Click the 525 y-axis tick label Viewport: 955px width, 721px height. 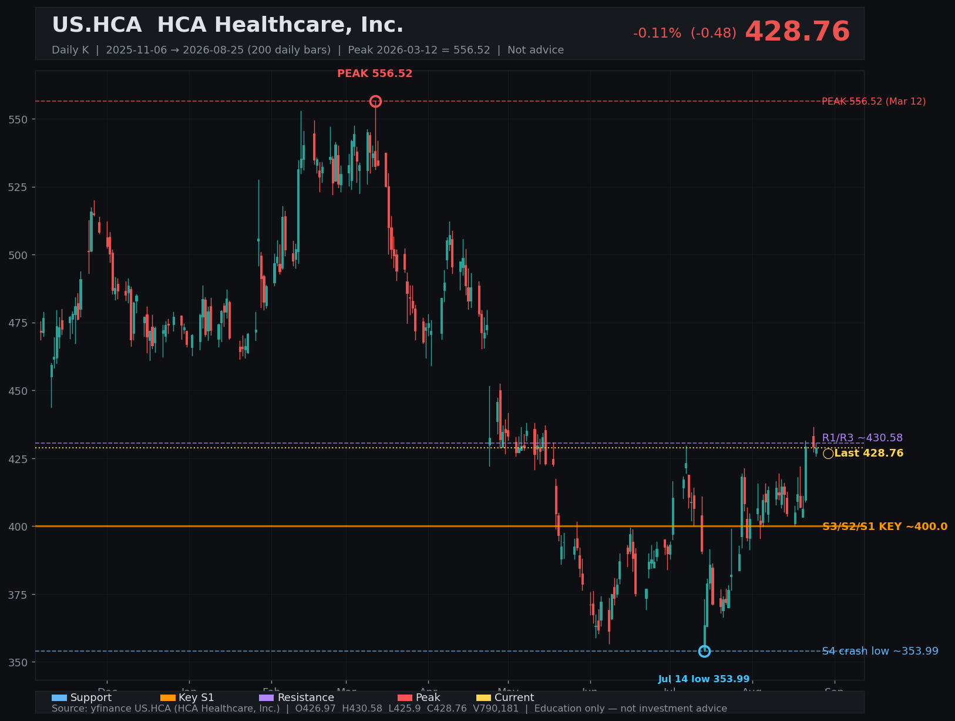coord(18,187)
